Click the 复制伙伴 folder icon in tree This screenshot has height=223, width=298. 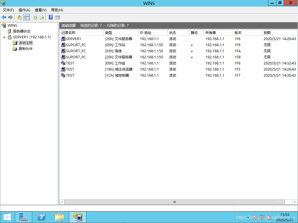pyautogui.click(x=15, y=49)
